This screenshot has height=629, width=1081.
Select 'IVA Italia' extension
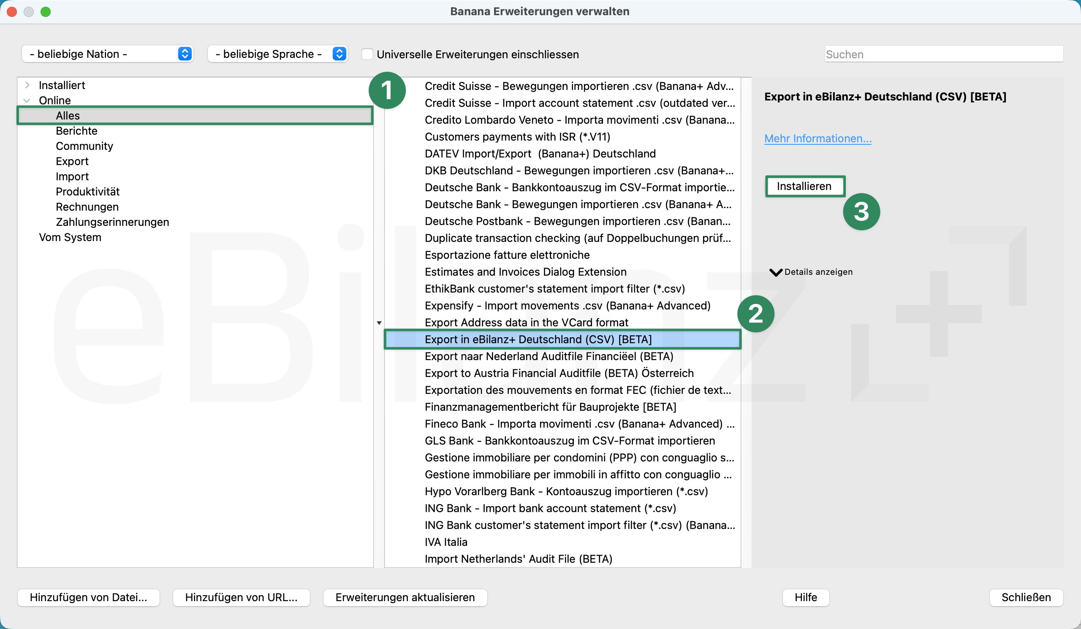(x=562, y=542)
